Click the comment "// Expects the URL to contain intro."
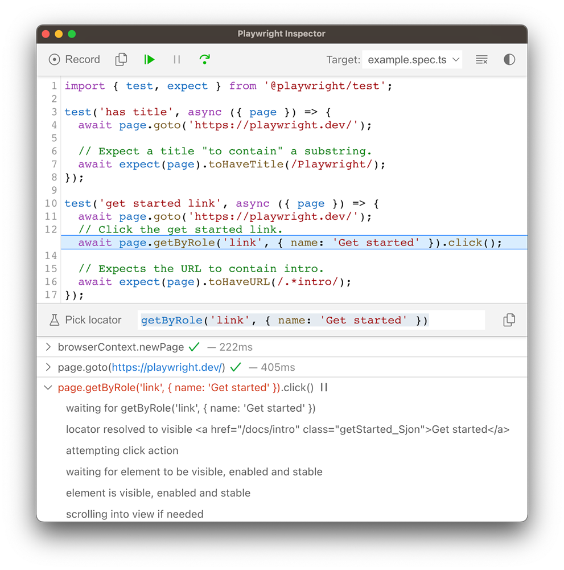Viewport: 564px width, 570px height. click(201, 269)
